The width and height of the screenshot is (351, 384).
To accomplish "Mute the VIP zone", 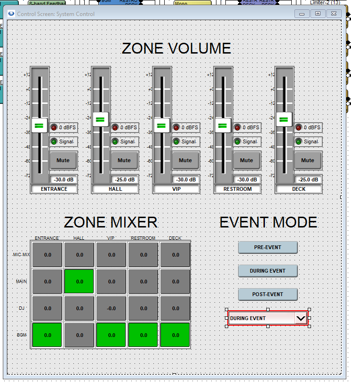I will [185, 160].
